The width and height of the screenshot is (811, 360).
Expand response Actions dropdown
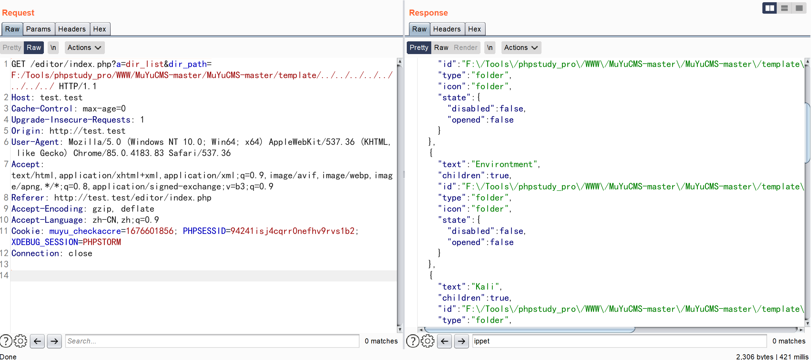coord(521,47)
